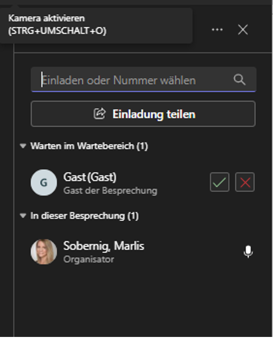Open the more options ellipsis menu
The image size is (273, 338).
(x=217, y=29)
